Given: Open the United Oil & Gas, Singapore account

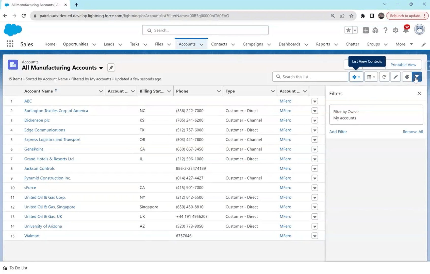Looking at the screenshot, I should [x=50, y=207].
